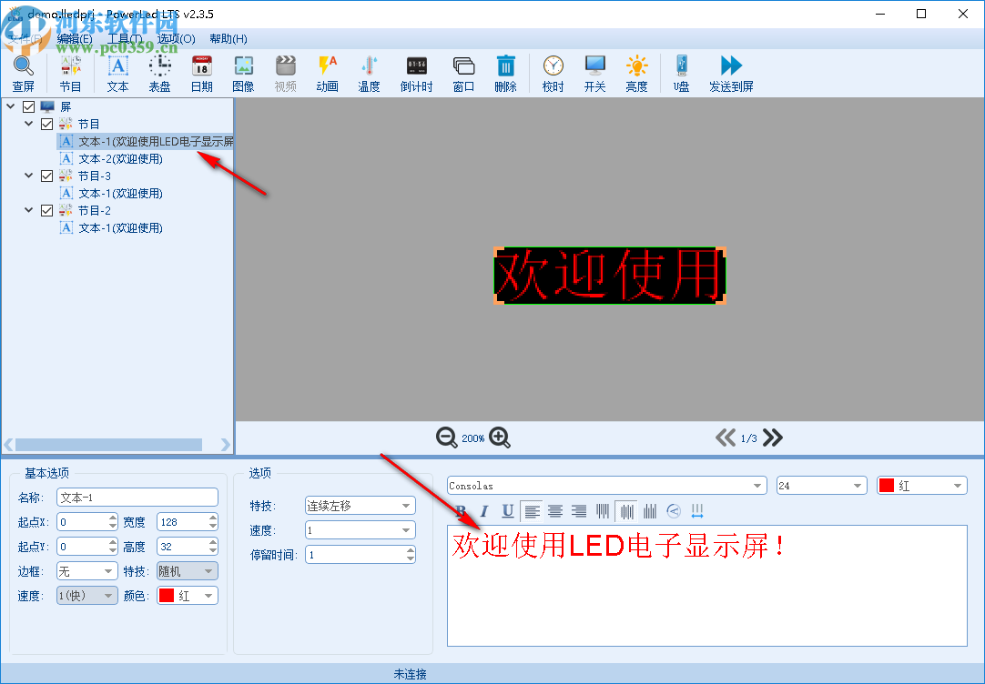Open the 日期 (Date) tool

click(200, 72)
